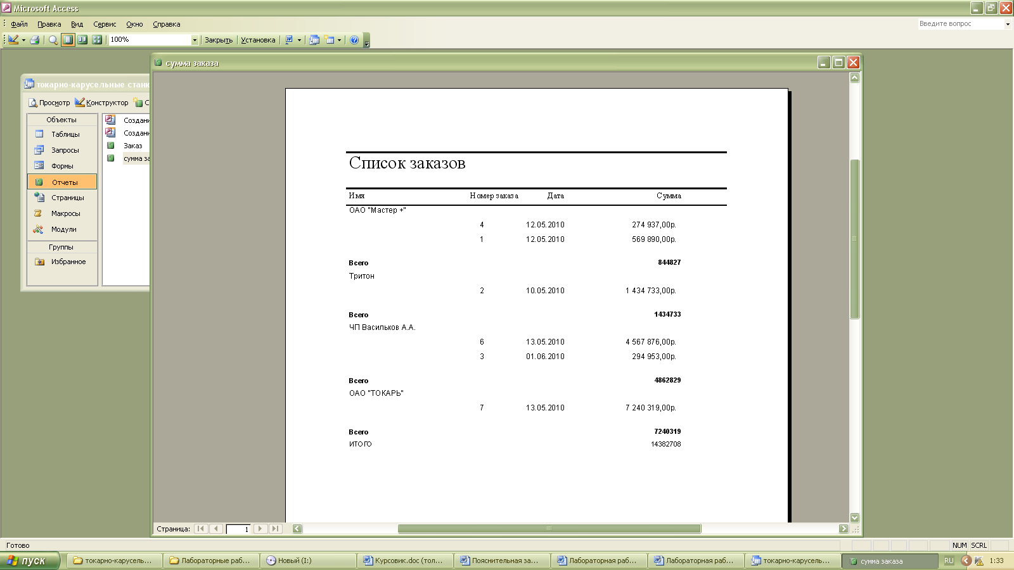Click the design view icon in toolbar
Viewport: 1014px width, 570px height.
point(13,40)
